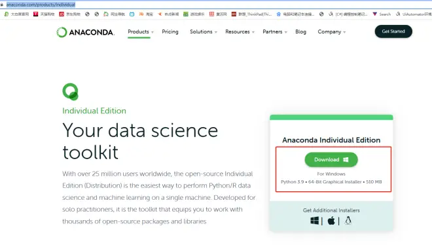432x245 pixels.
Task: Open the Blog page
Action: 300,31
